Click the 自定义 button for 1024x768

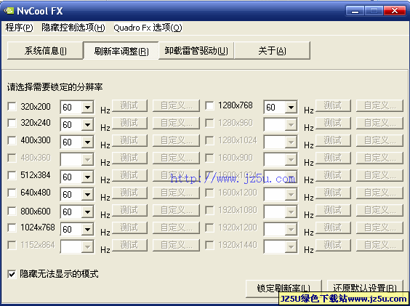coord(176,228)
